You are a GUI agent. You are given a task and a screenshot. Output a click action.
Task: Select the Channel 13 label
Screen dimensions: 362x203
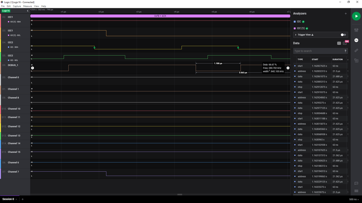tap(14, 136)
